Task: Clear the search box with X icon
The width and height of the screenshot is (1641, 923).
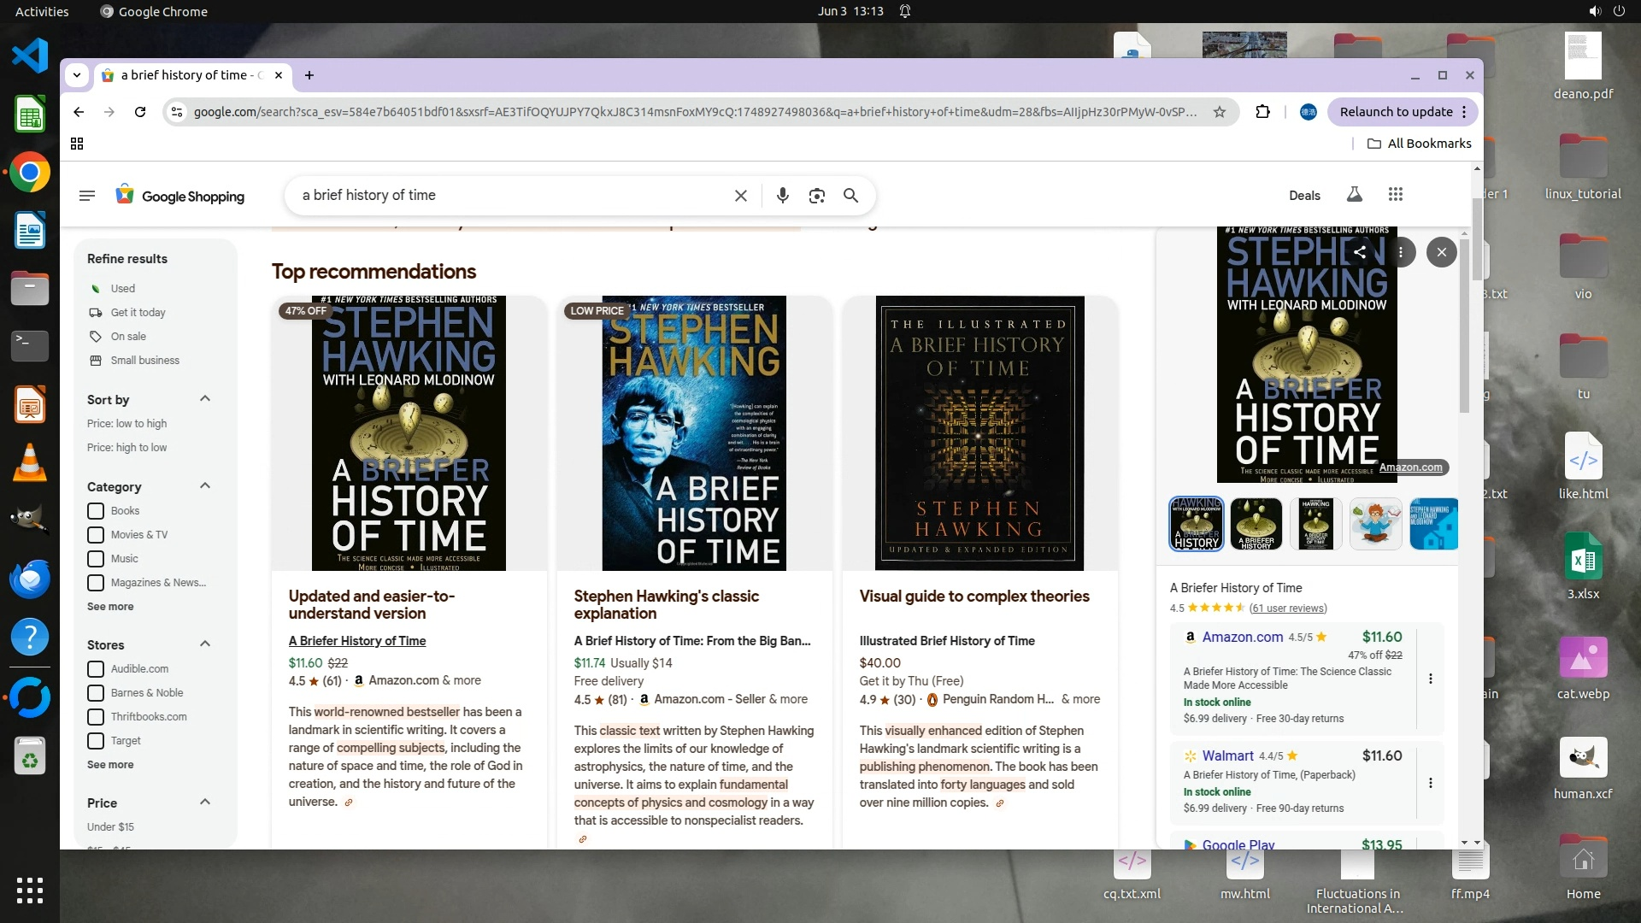Action: [741, 196]
